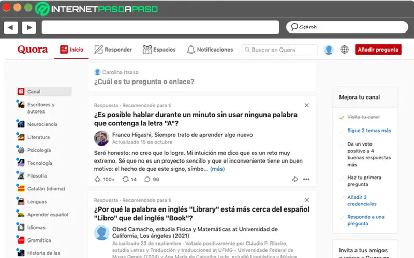
Task: Open the Espacios tab
Action: pyautogui.click(x=159, y=50)
